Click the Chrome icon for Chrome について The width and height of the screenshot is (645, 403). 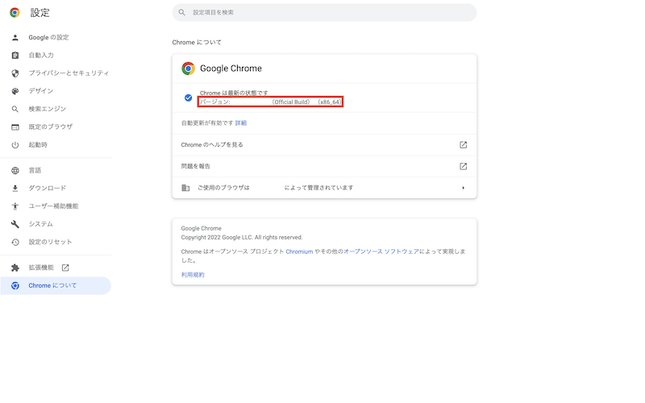[x=15, y=286]
